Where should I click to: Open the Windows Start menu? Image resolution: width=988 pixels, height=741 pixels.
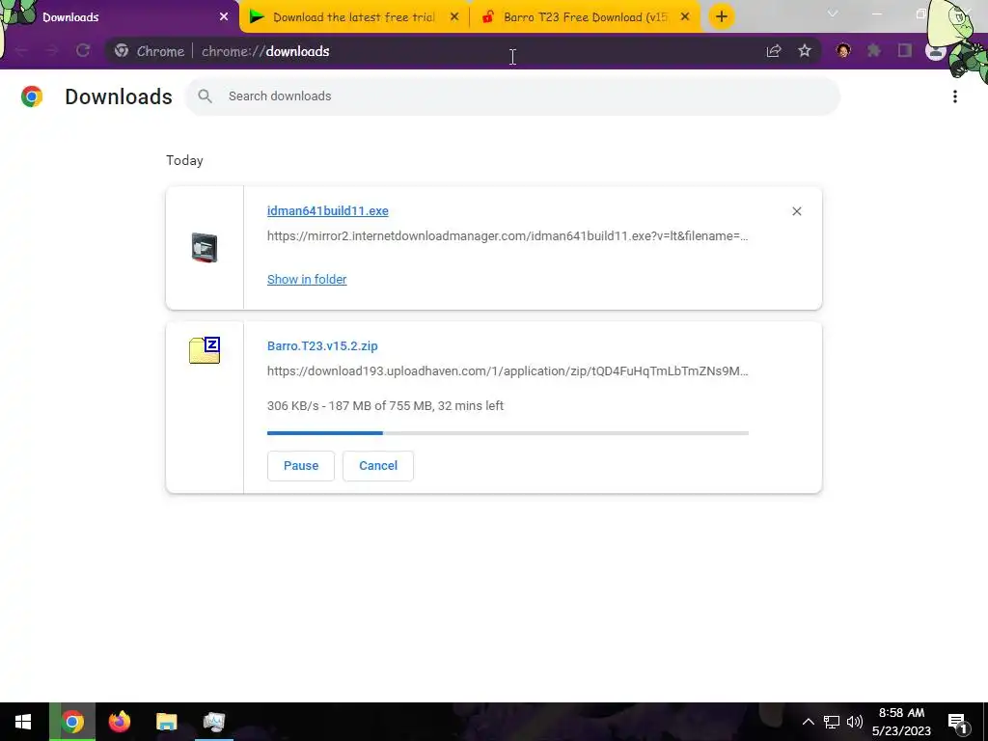coord(23,722)
